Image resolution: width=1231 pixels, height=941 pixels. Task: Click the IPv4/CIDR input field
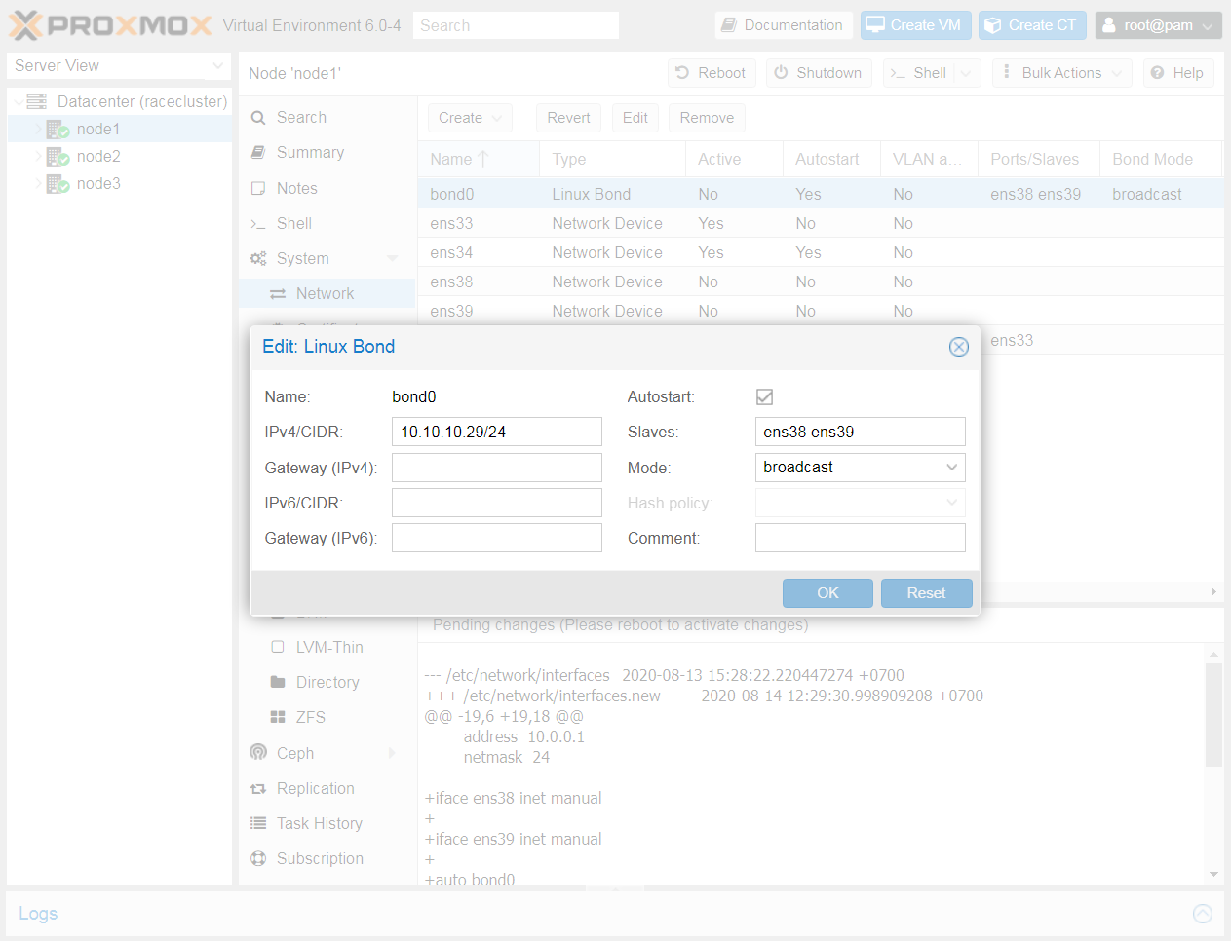point(497,432)
